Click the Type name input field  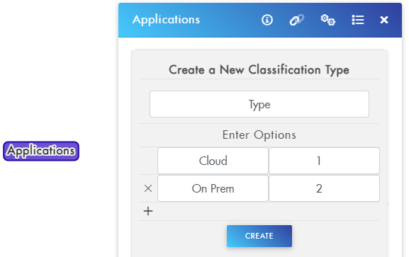click(x=259, y=104)
